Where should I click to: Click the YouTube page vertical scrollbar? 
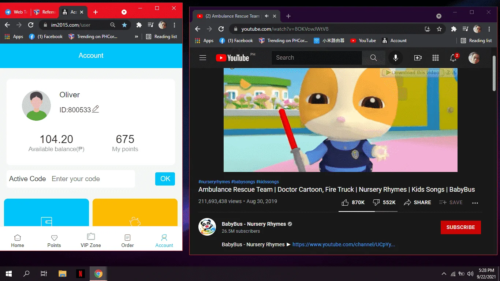pyautogui.click(x=494, y=73)
